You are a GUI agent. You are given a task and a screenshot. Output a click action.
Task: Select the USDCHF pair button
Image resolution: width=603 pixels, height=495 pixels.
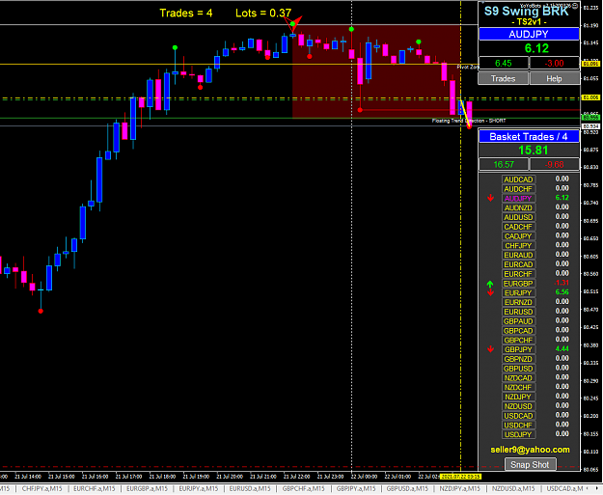518,425
